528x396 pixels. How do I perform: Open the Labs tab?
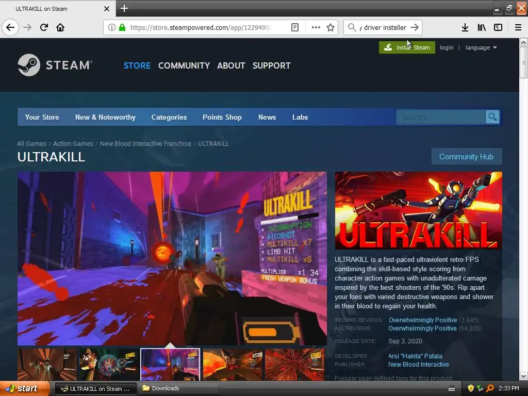click(300, 117)
